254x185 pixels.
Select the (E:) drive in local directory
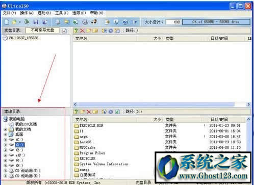19,150
